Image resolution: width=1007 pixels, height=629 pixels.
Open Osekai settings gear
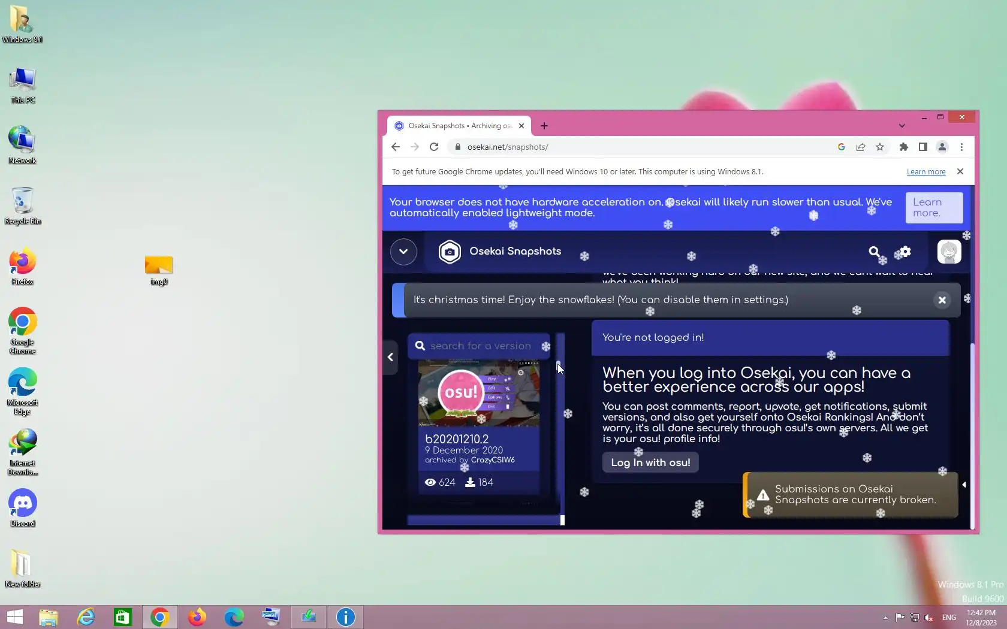[905, 252]
